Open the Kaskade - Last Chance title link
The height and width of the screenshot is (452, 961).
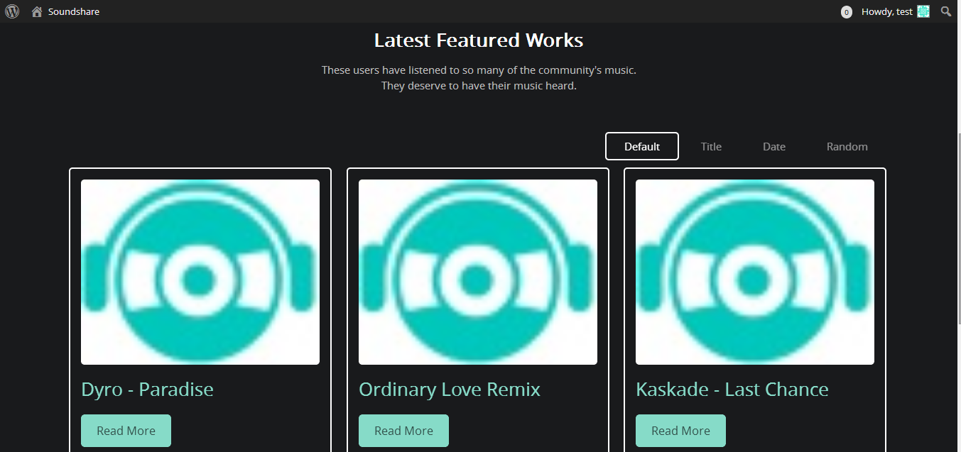click(732, 389)
